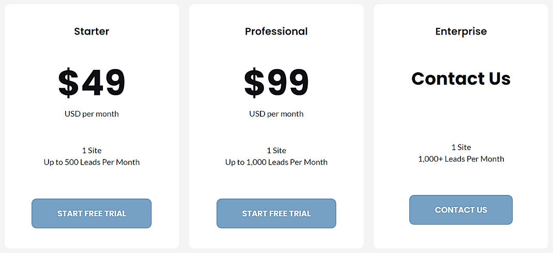Click the 1 Site text in Professional

(x=276, y=150)
